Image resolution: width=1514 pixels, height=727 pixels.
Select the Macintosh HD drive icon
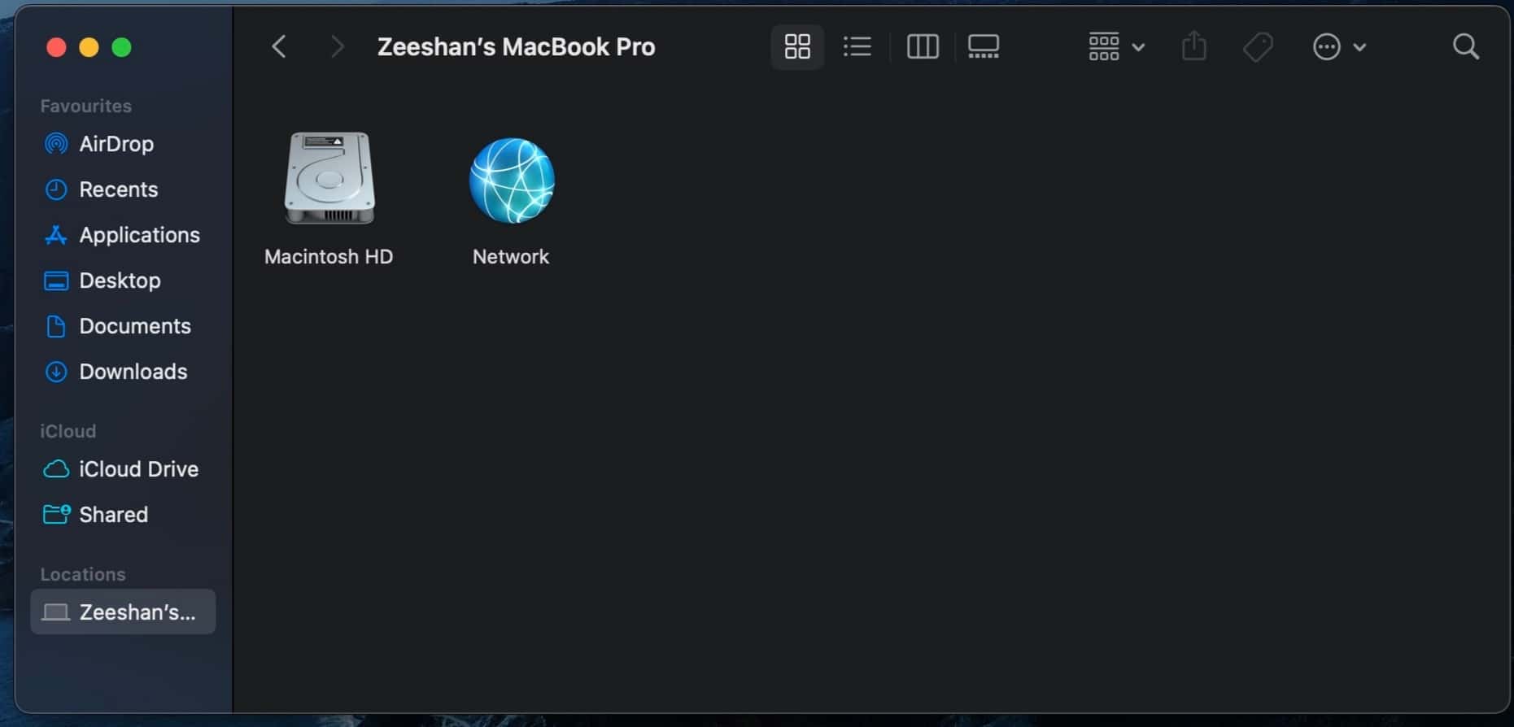coord(329,178)
